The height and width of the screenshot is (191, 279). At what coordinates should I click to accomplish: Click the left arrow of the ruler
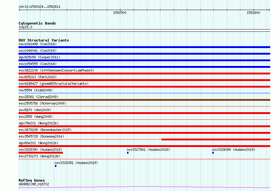[19, 10]
